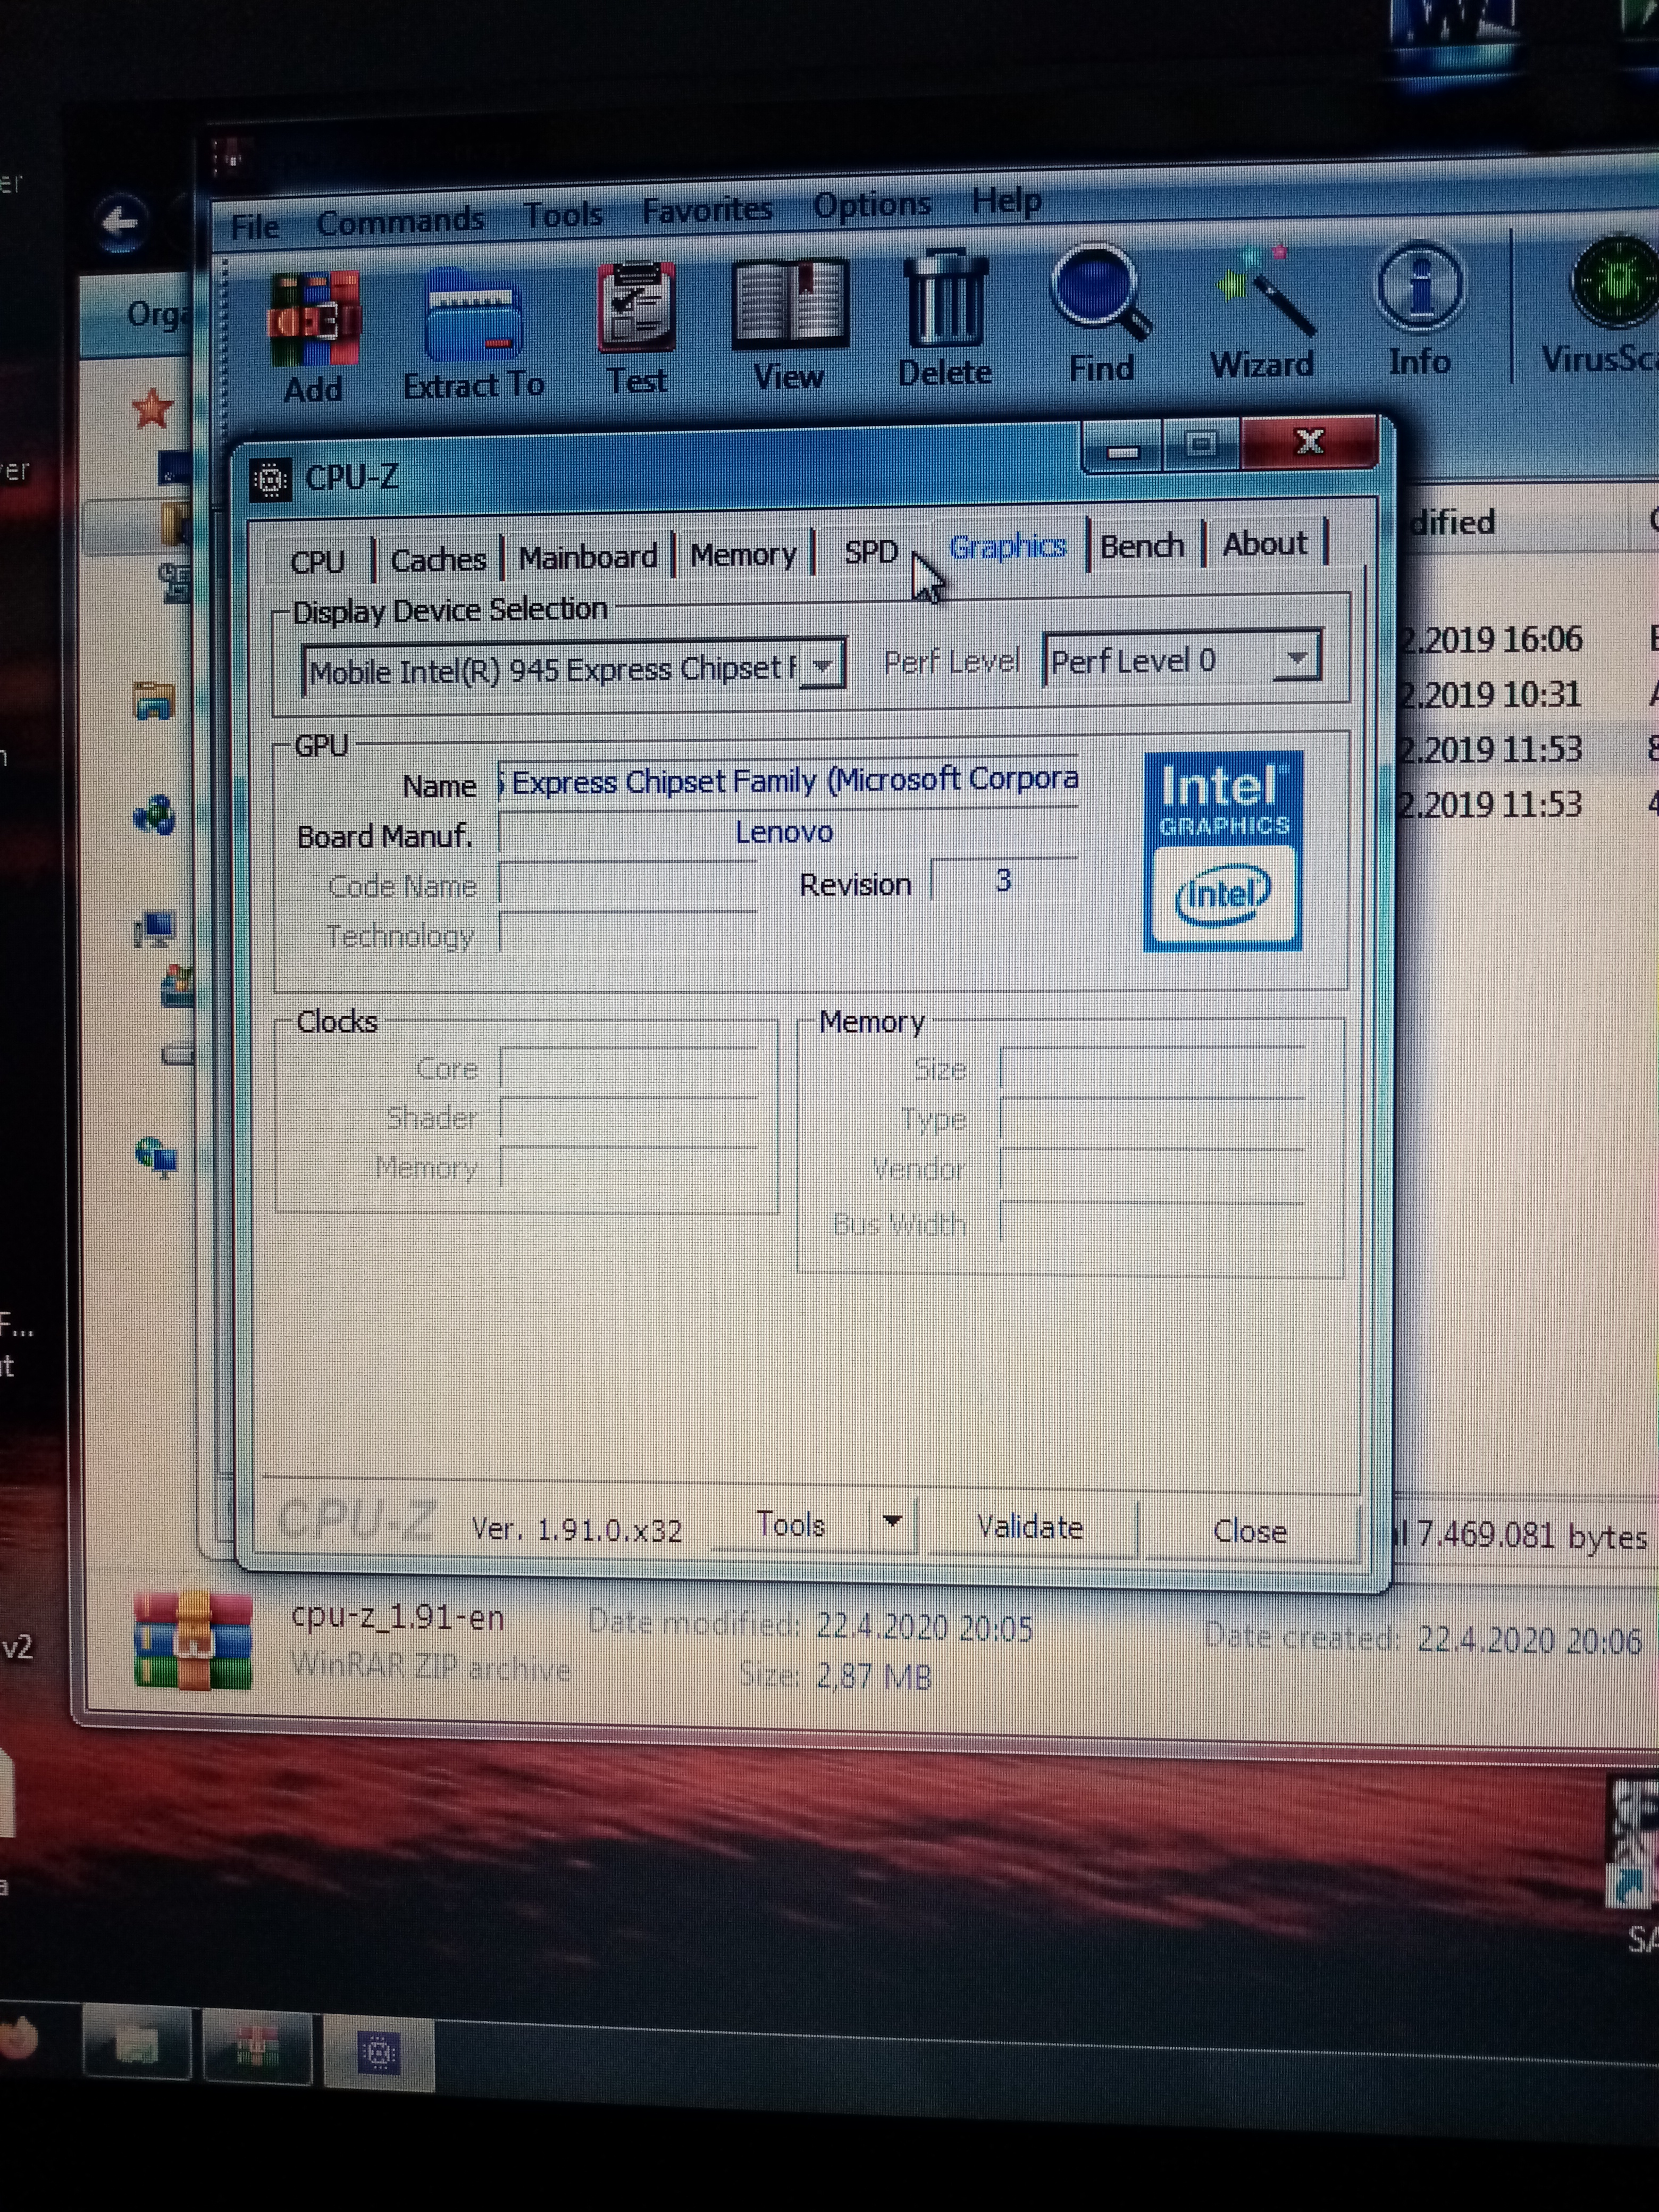Screen dimensions: 1659x2212
Task: Switch to the Caches tab
Action: (x=438, y=560)
